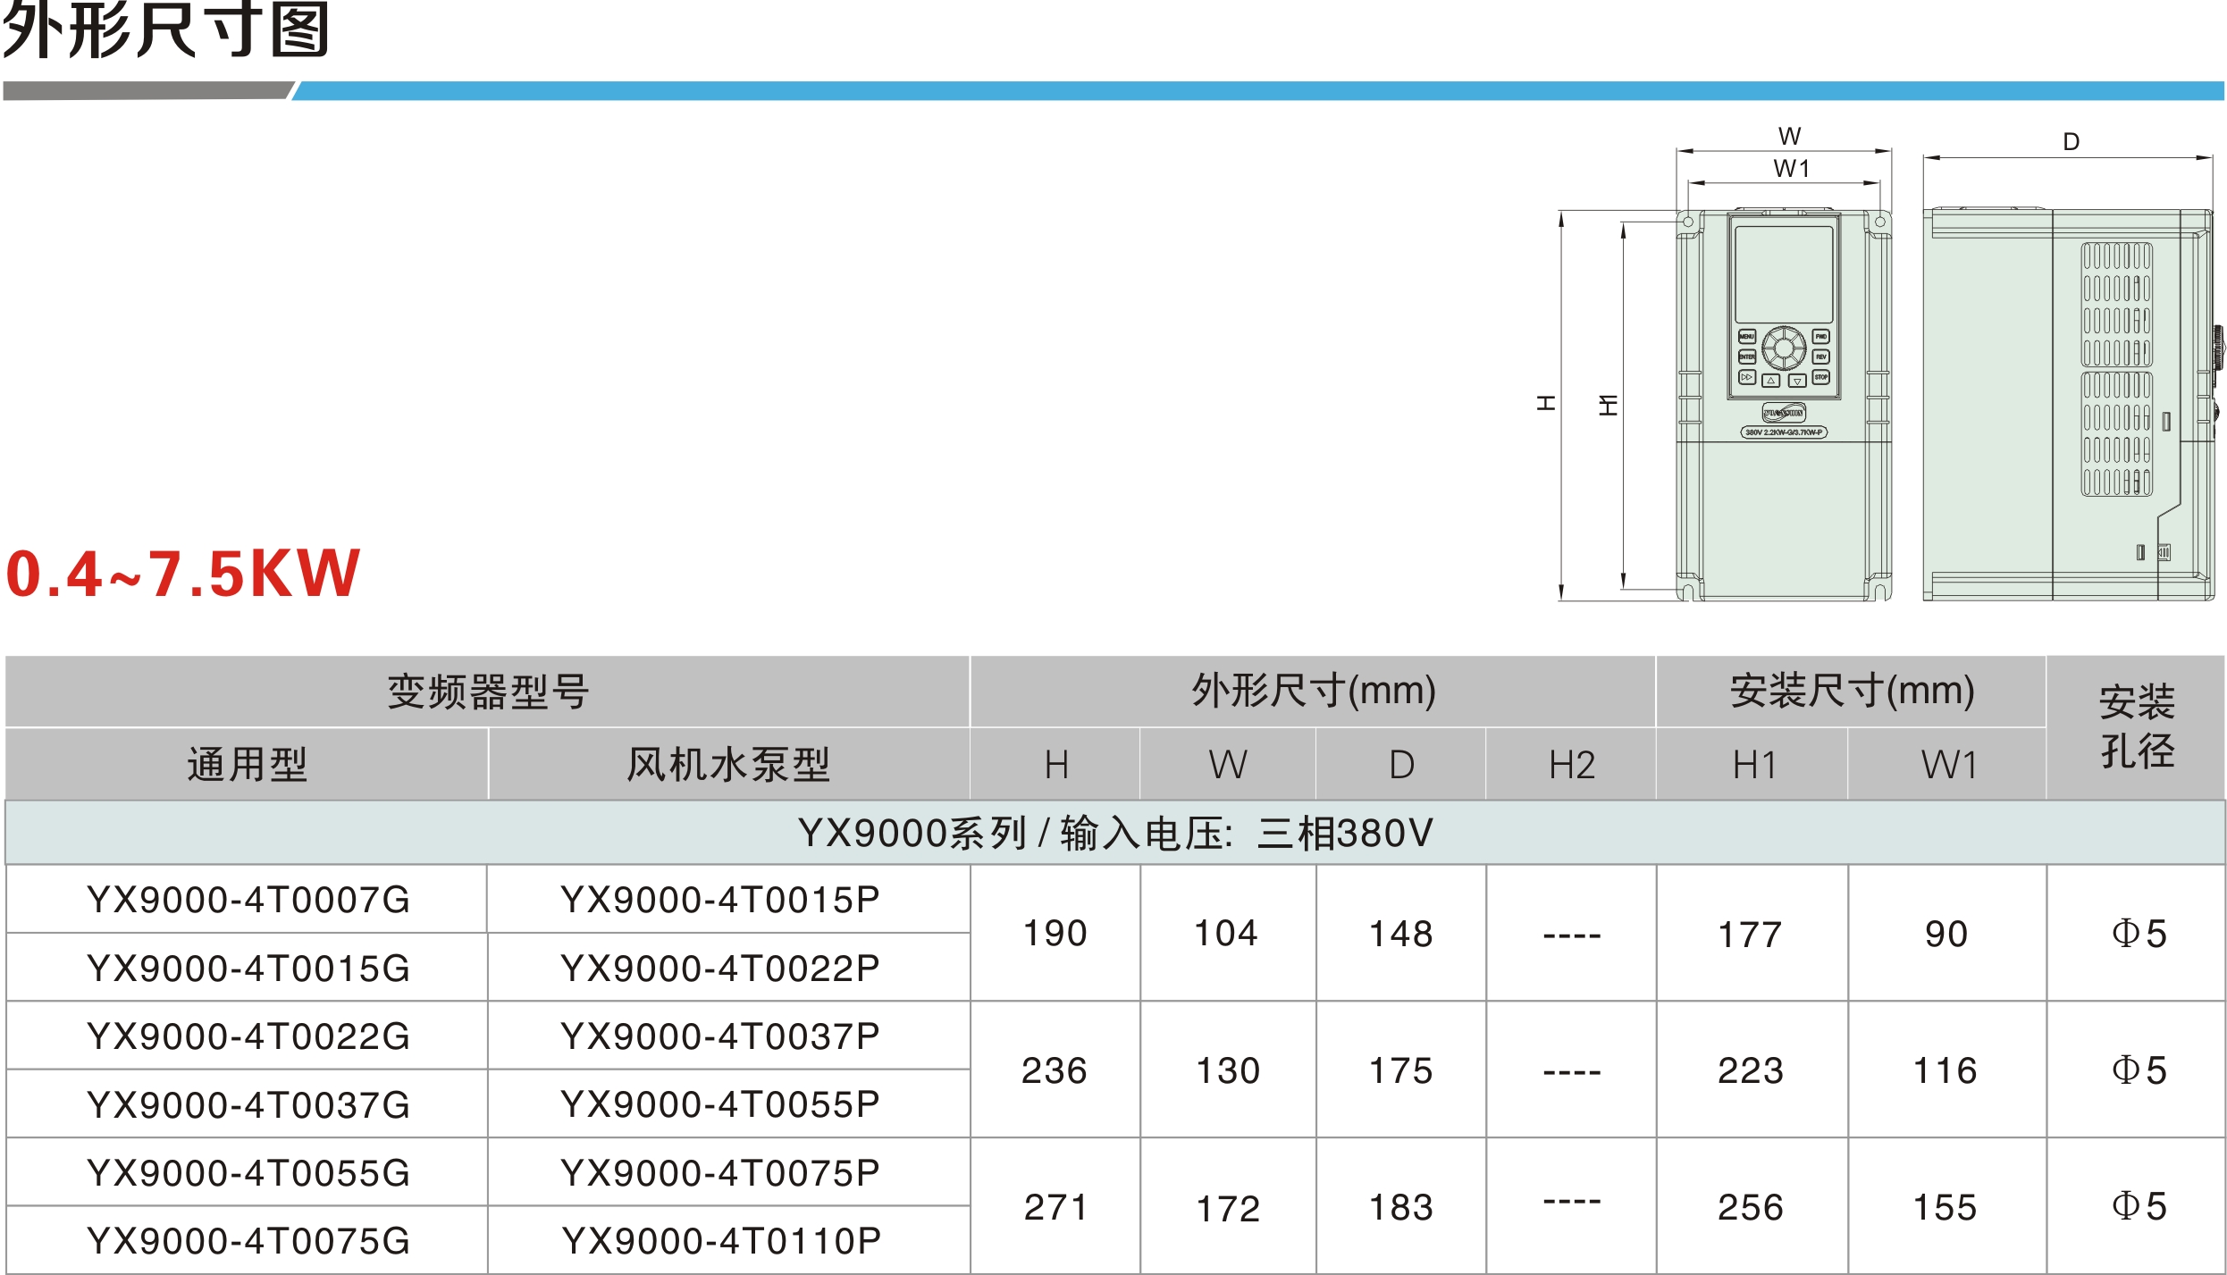Click the REV key on the keypad
This screenshot has width=2227, height=1275.
coord(1820,356)
